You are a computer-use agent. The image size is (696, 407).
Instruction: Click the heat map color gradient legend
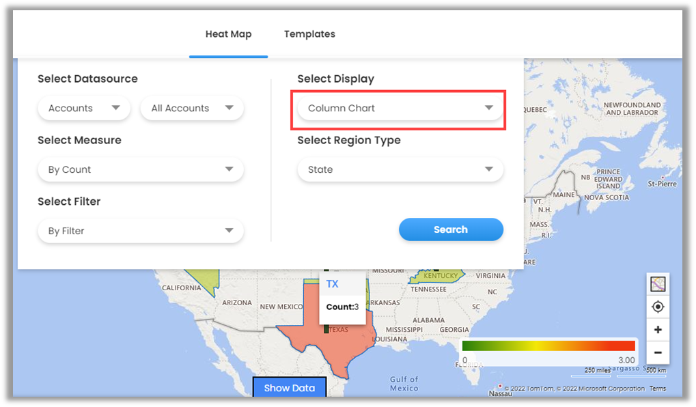point(548,346)
